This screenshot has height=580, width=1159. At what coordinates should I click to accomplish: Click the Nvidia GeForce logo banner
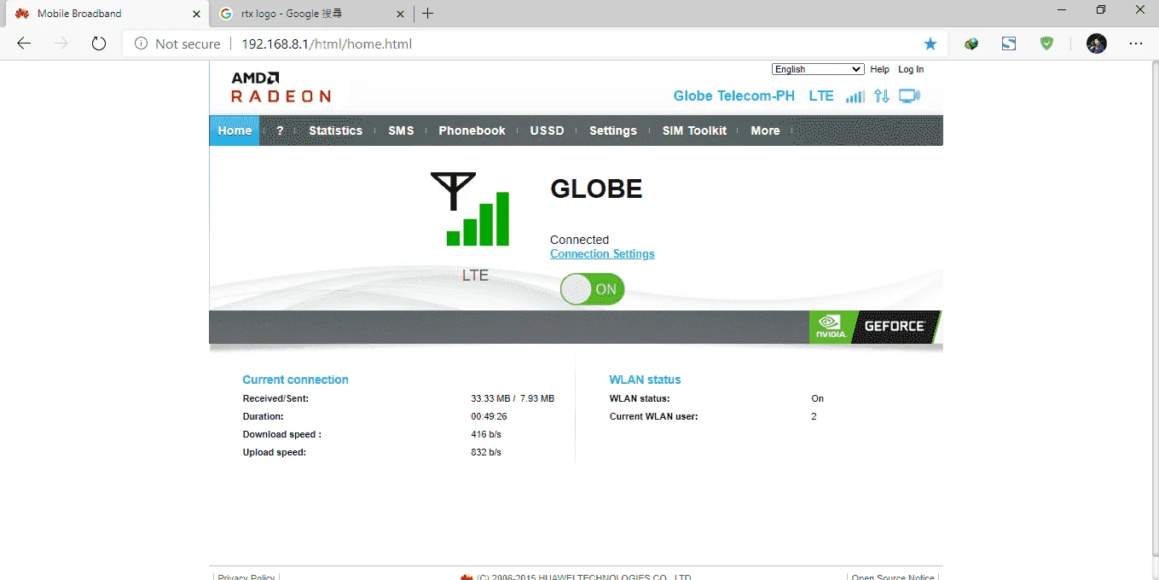[875, 327]
